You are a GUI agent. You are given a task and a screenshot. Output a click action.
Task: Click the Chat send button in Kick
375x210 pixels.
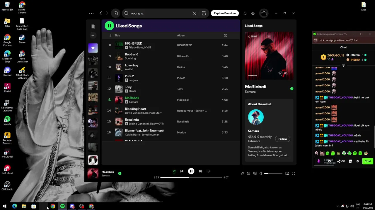368,161
